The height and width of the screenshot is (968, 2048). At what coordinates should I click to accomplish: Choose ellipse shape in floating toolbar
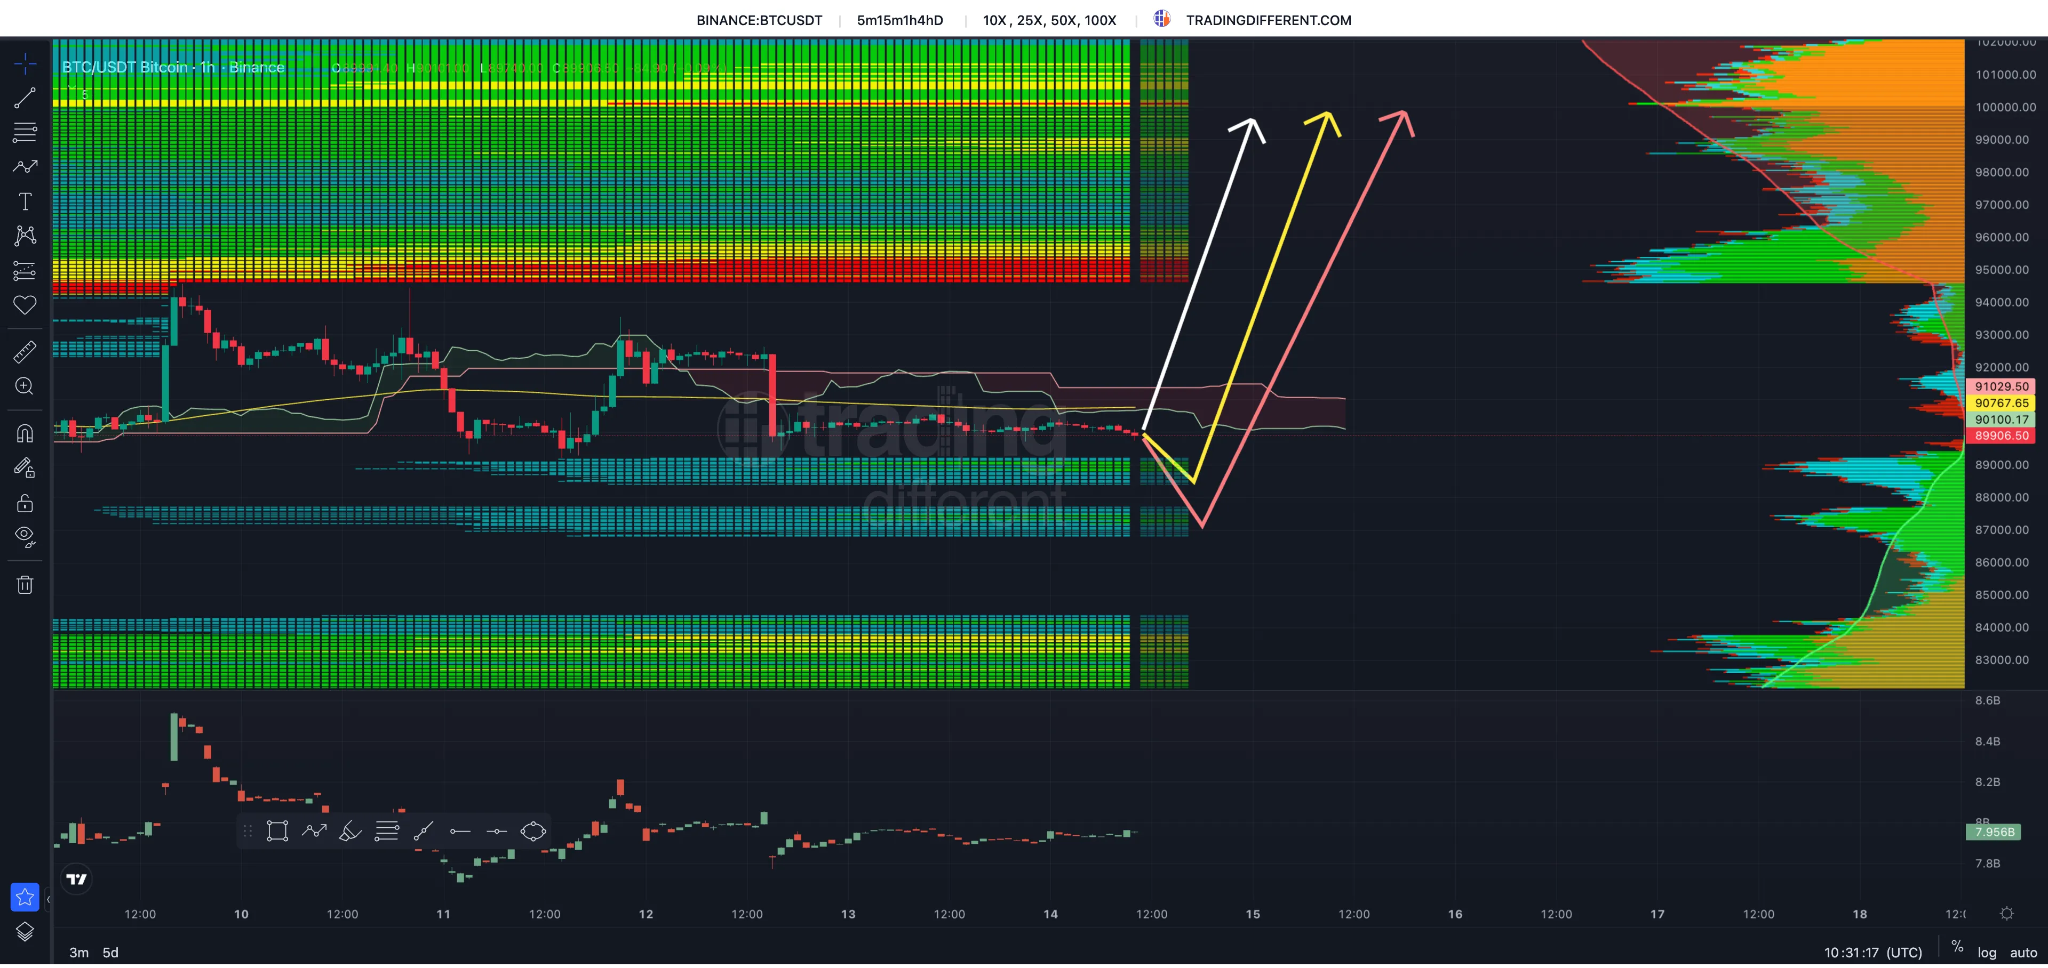pos(532,832)
